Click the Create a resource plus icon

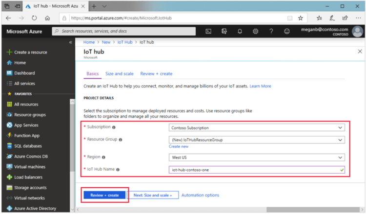tap(9, 52)
